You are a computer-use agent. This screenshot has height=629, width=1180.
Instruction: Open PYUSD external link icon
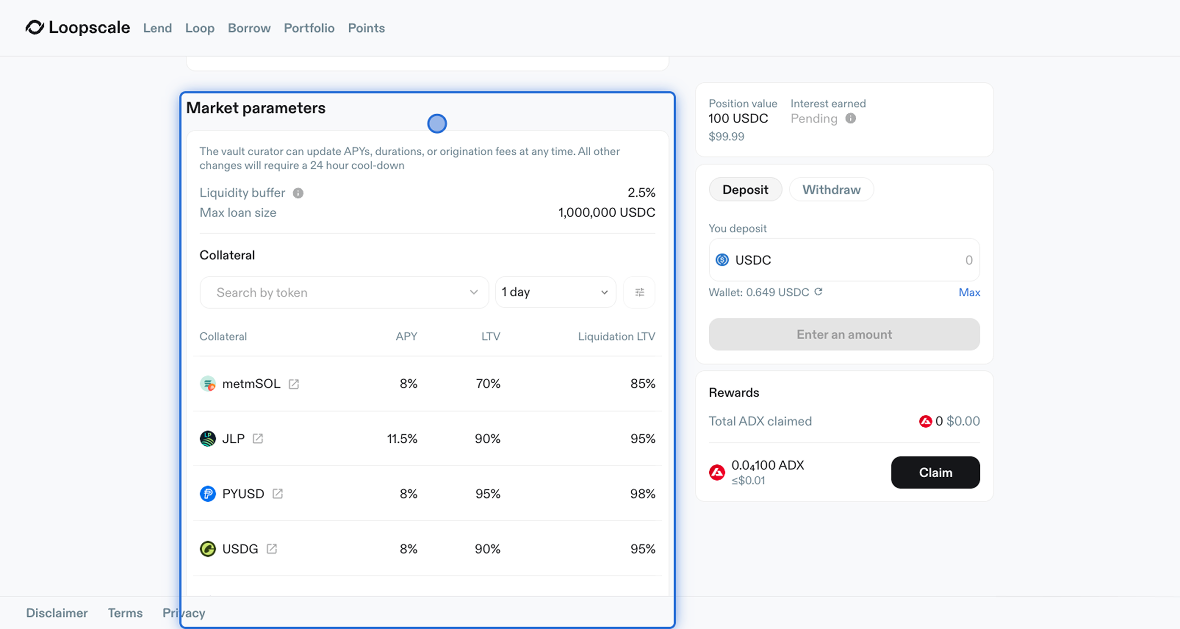[278, 494]
